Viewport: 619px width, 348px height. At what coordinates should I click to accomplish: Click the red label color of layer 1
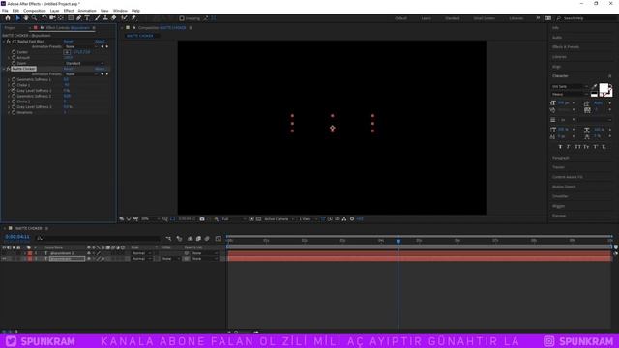[x=30, y=253]
